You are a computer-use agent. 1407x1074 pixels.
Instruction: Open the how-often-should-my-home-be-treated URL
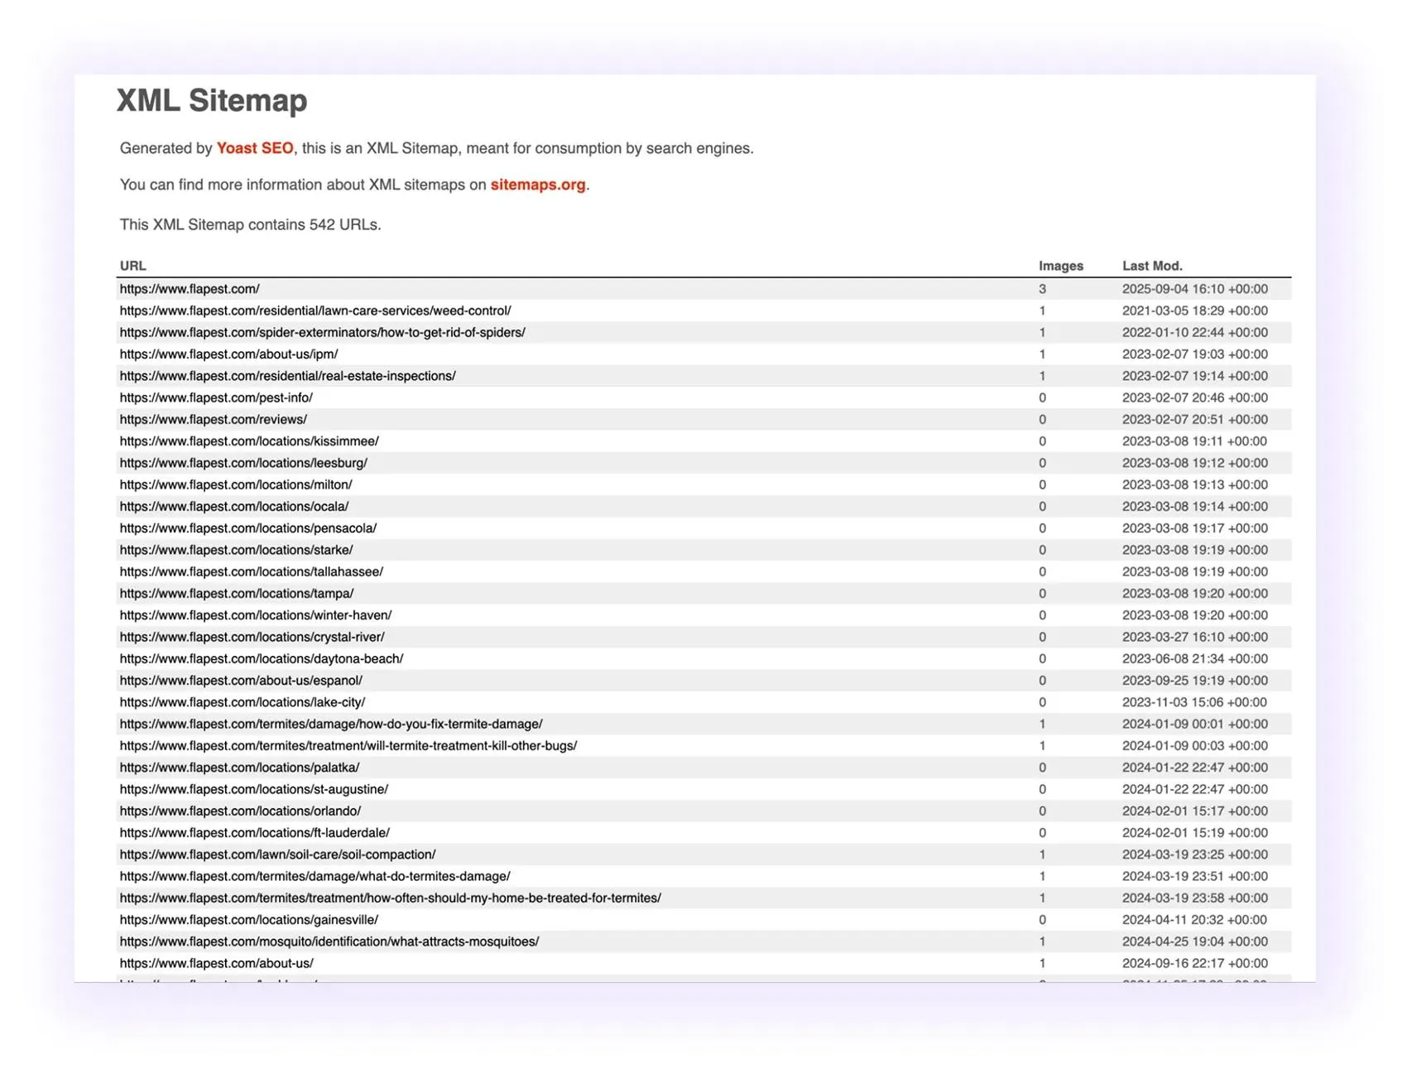pos(391,898)
